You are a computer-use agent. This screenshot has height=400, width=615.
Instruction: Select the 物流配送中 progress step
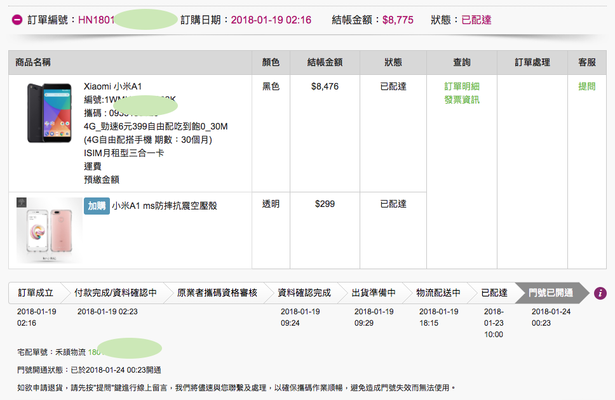[438, 293]
